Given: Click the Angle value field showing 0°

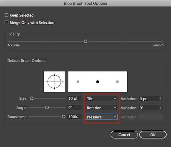Looking at the screenshot, I should click(x=75, y=107).
